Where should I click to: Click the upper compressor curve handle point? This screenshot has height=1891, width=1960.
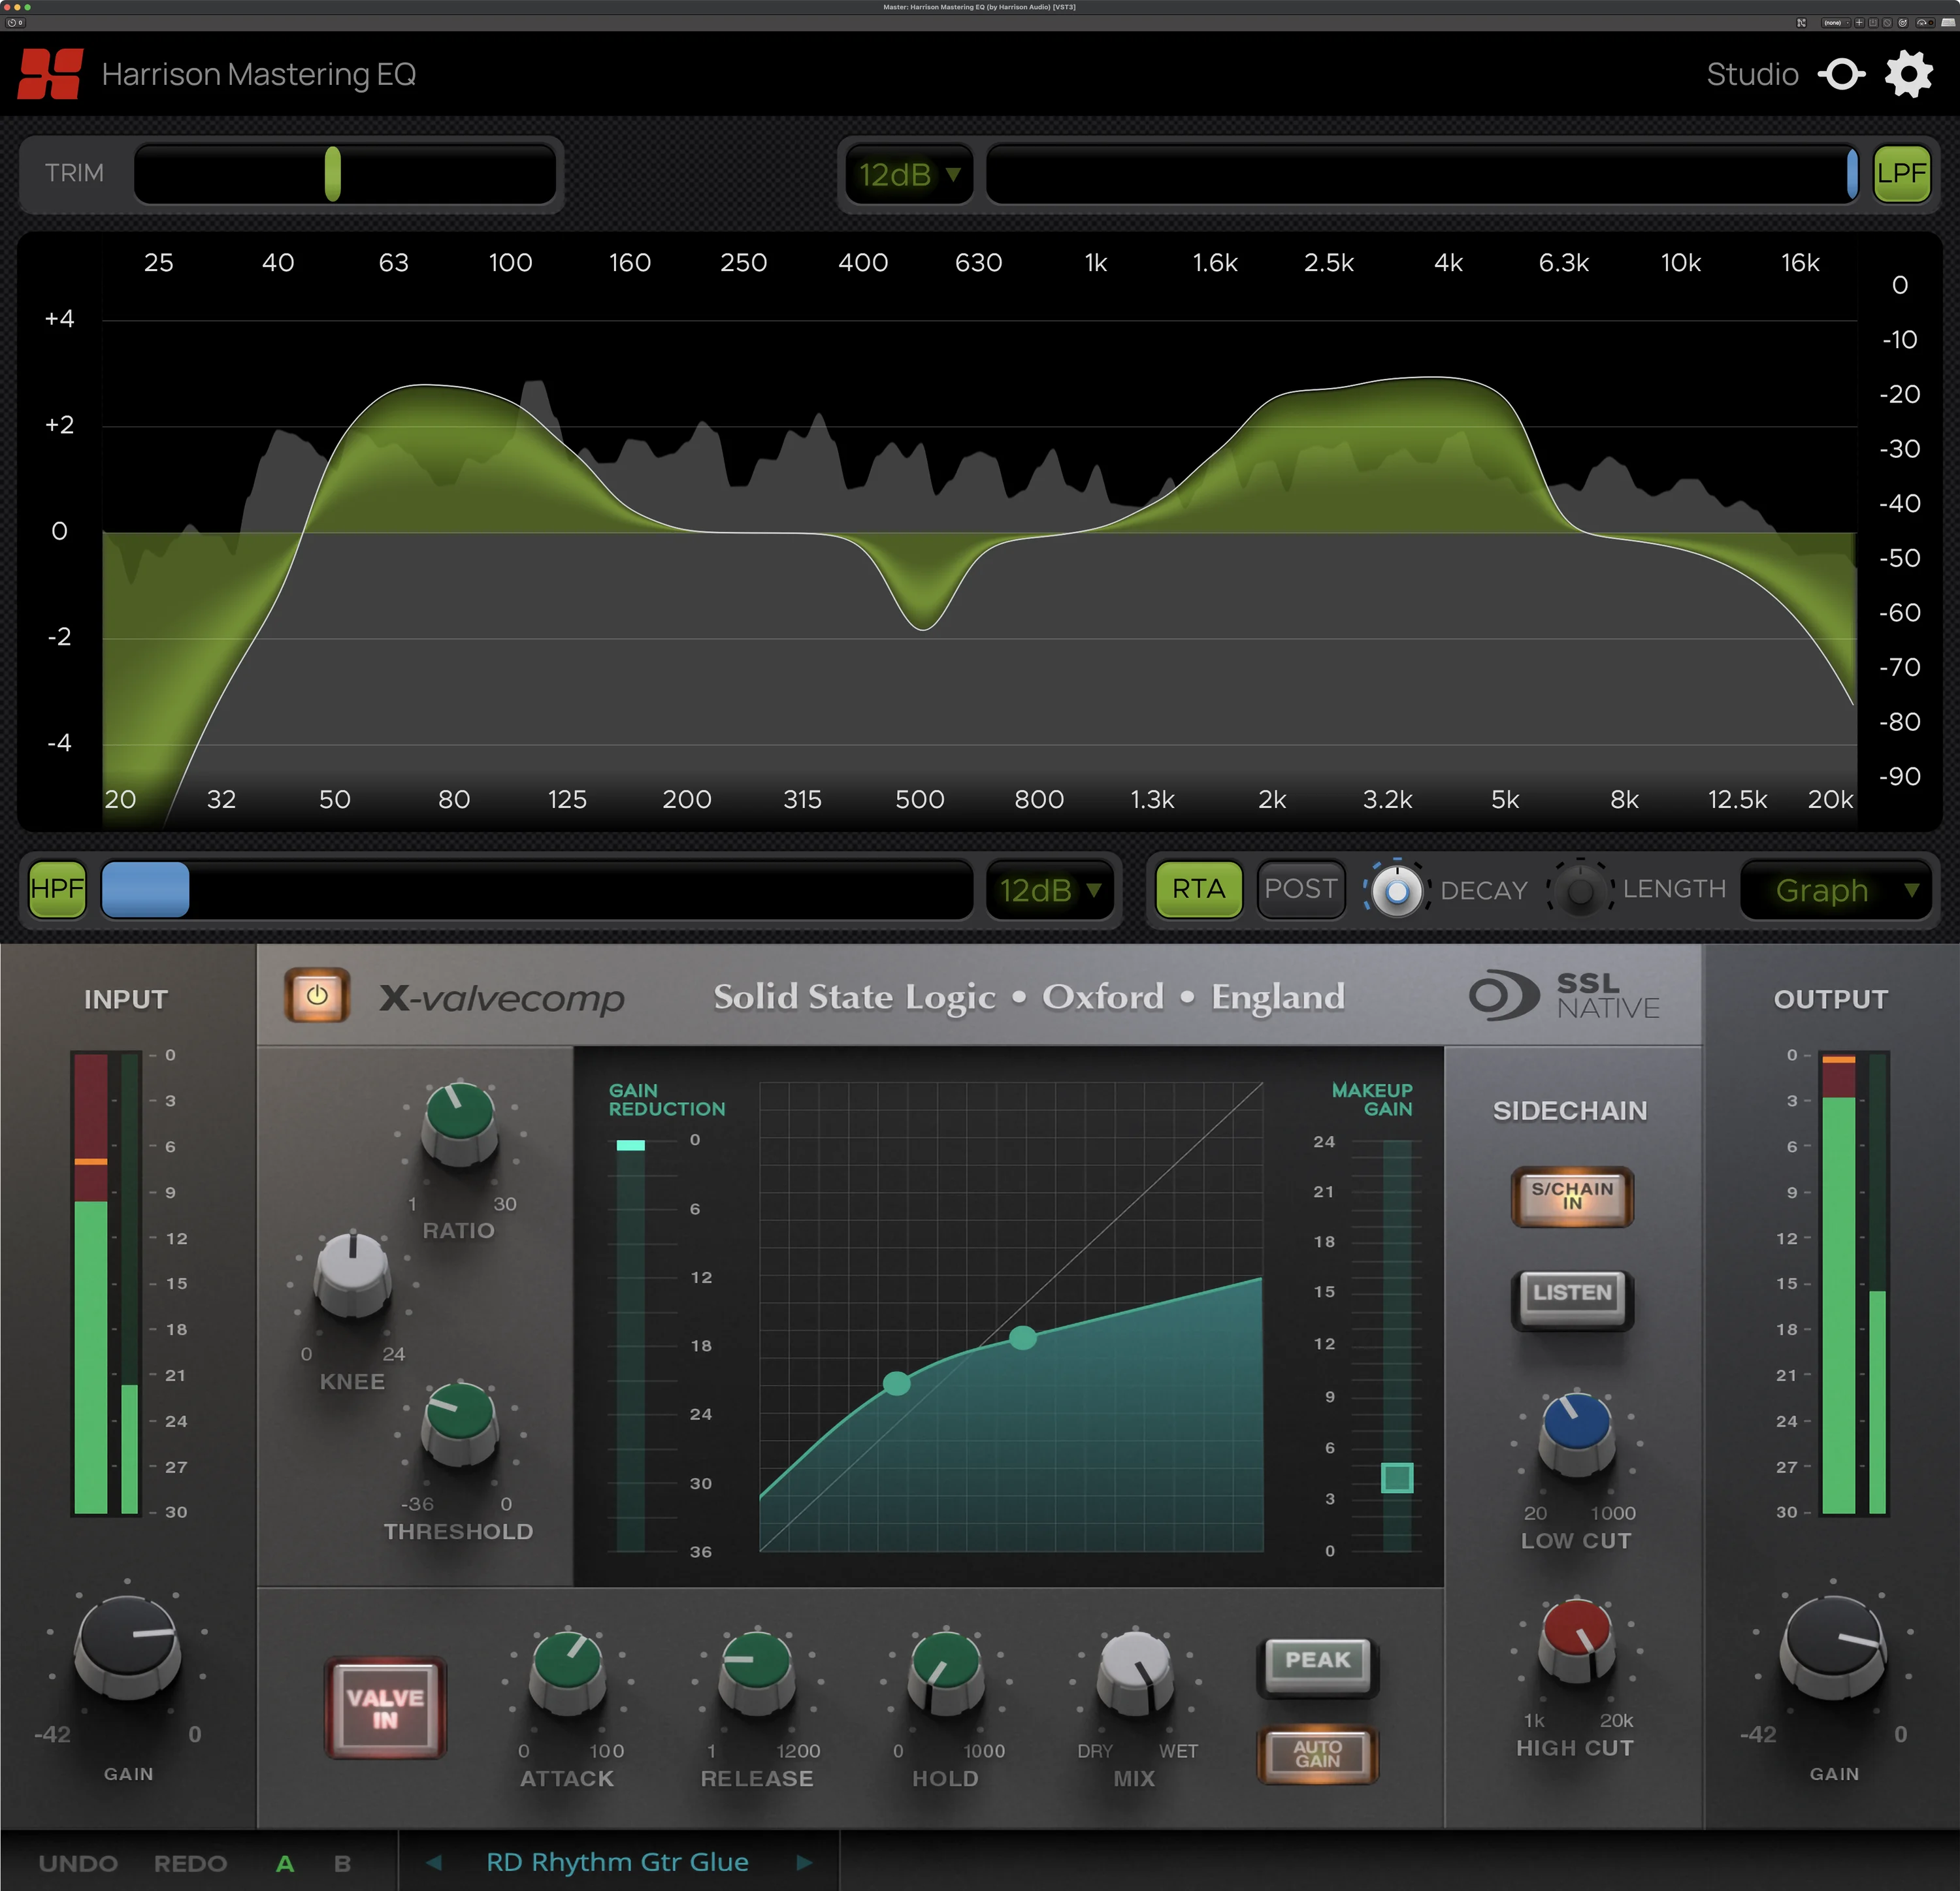point(1022,1337)
